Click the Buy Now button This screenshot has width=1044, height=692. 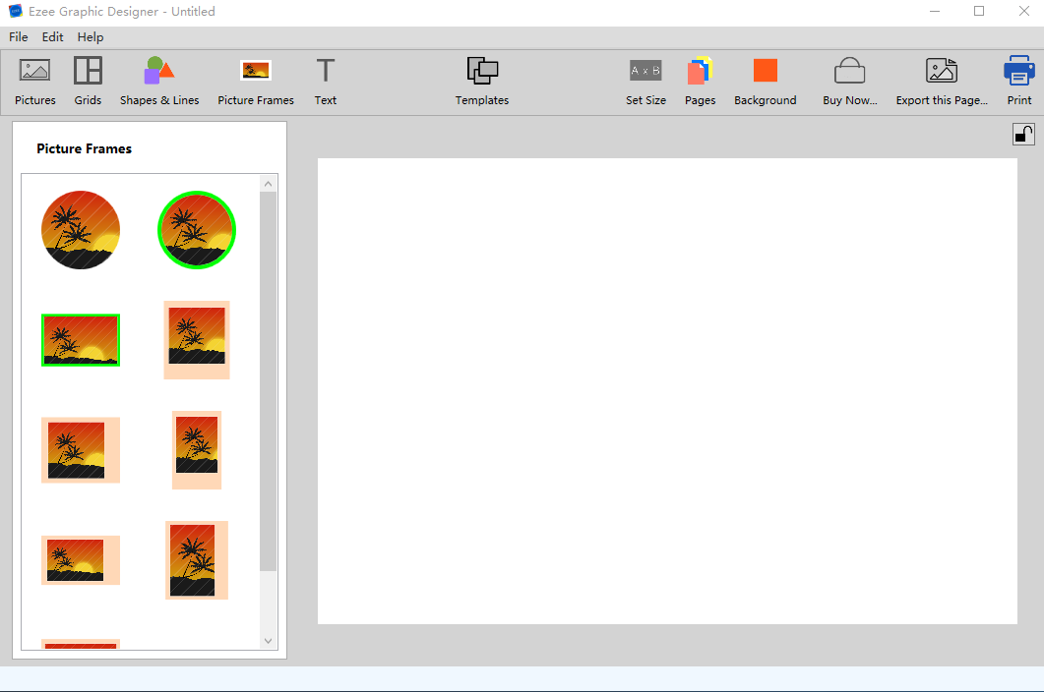(x=849, y=81)
